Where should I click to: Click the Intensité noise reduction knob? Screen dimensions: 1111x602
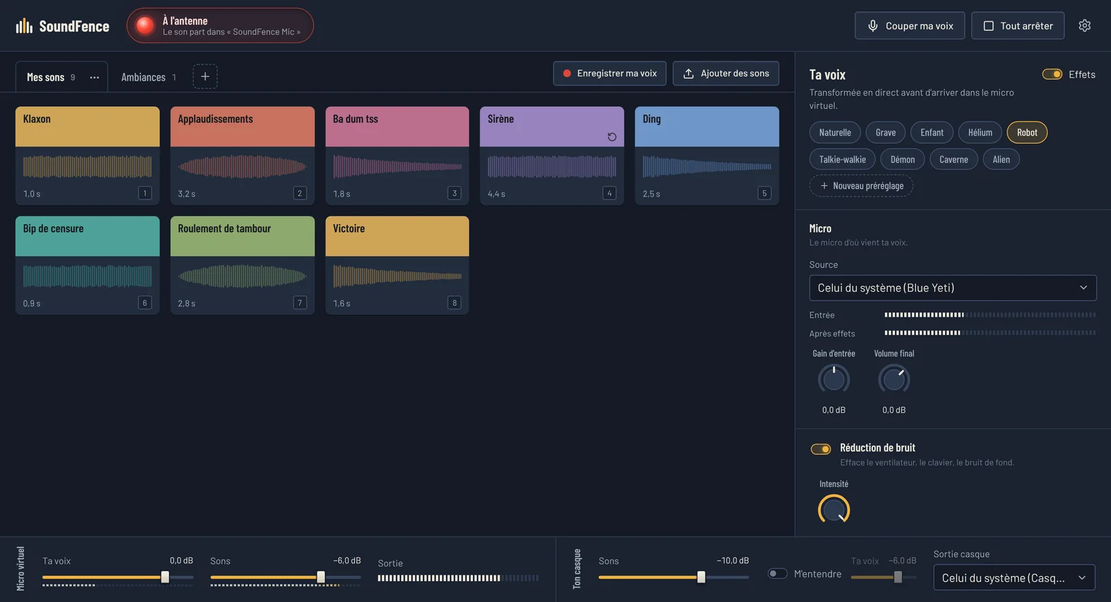pyautogui.click(x=834, y=510)
